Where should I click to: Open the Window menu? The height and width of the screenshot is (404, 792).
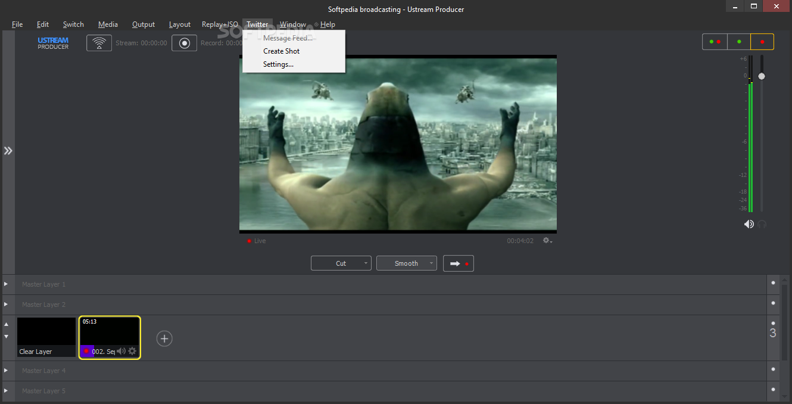tap(293, 24)
